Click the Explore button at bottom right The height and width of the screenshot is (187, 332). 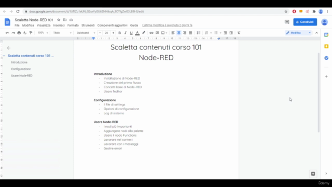(313, 174)
